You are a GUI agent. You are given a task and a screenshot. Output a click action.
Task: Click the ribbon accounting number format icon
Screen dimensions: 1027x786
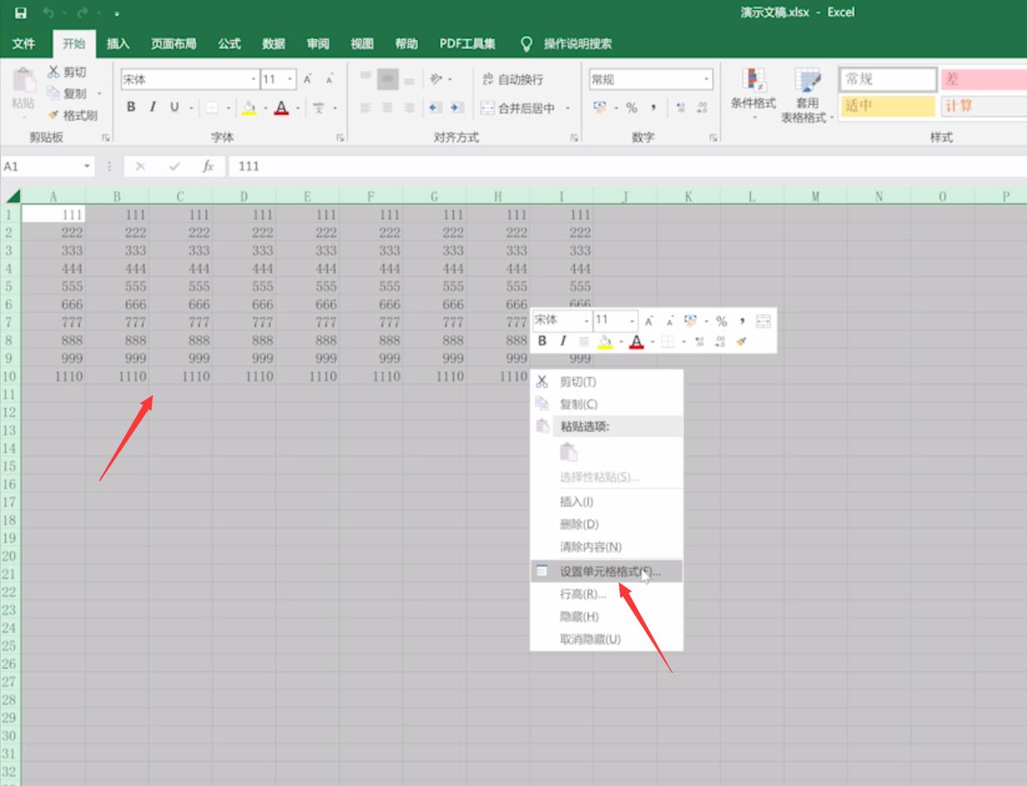point(600,107)
